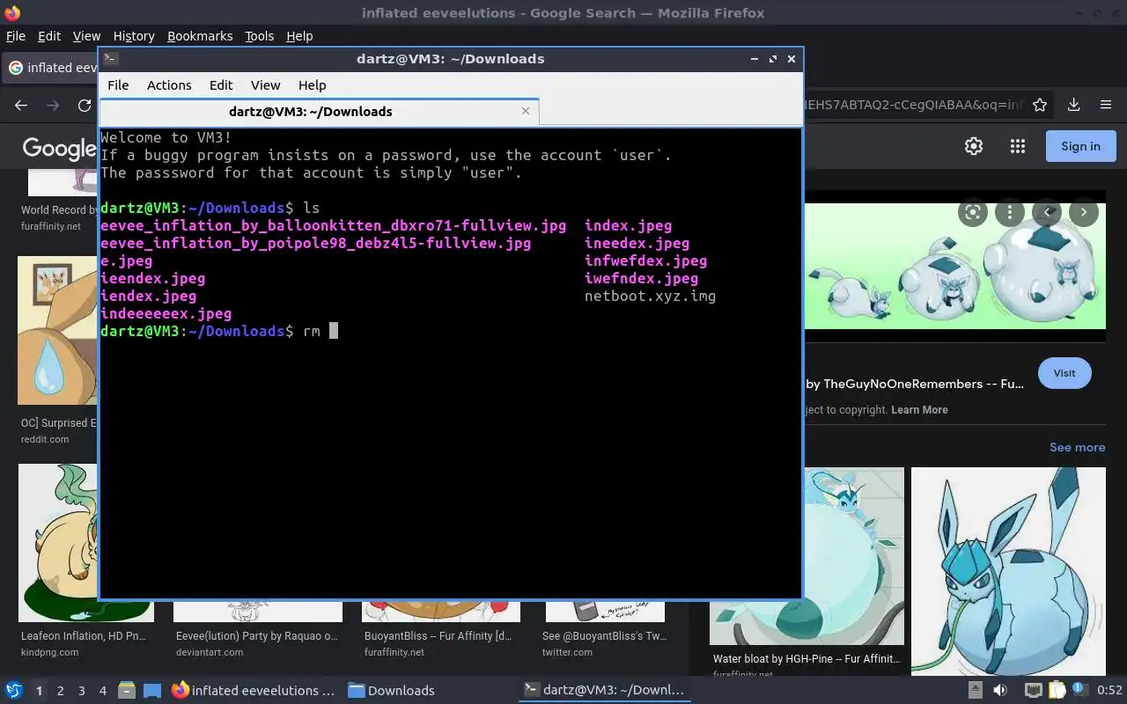Open the Firefox downloads panel icon
The height and width of the screenshot is (704, 1127).
[1073, 105]
